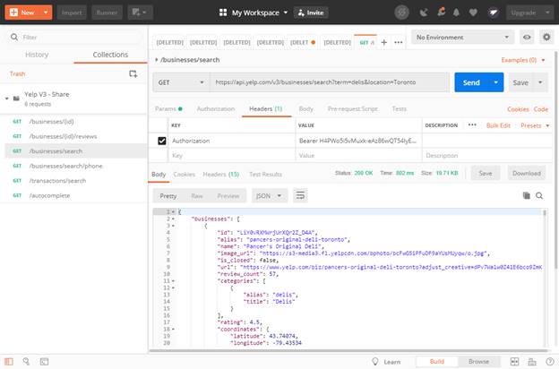Click the Save request button
Image resolution: width=559 pixels, height=369 pixels.
(520, 82)
